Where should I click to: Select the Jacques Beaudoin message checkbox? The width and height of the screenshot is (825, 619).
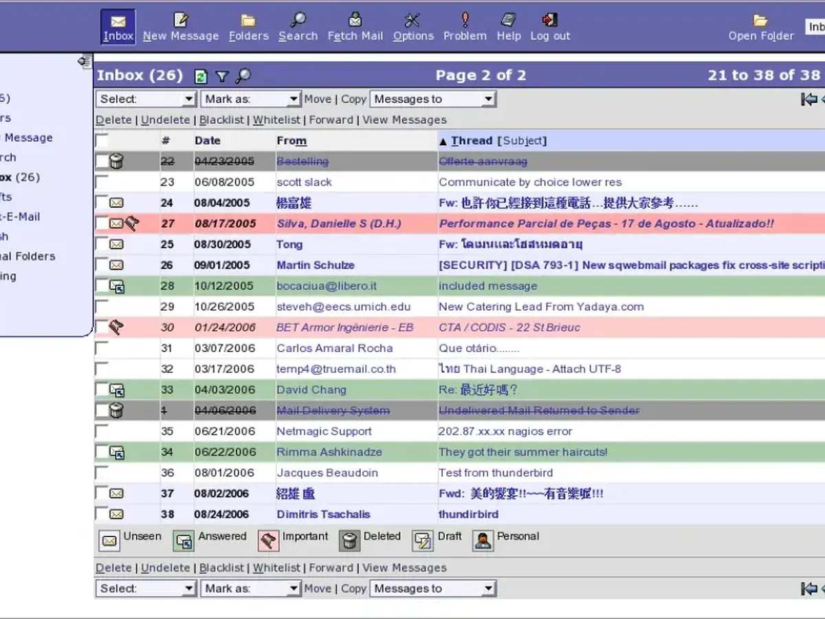coord(102,472)
